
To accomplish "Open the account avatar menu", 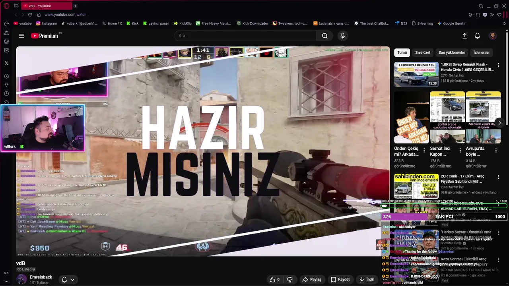I will 493,36.
